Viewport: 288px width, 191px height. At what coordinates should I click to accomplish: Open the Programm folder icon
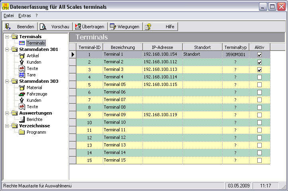click(22, 132)
